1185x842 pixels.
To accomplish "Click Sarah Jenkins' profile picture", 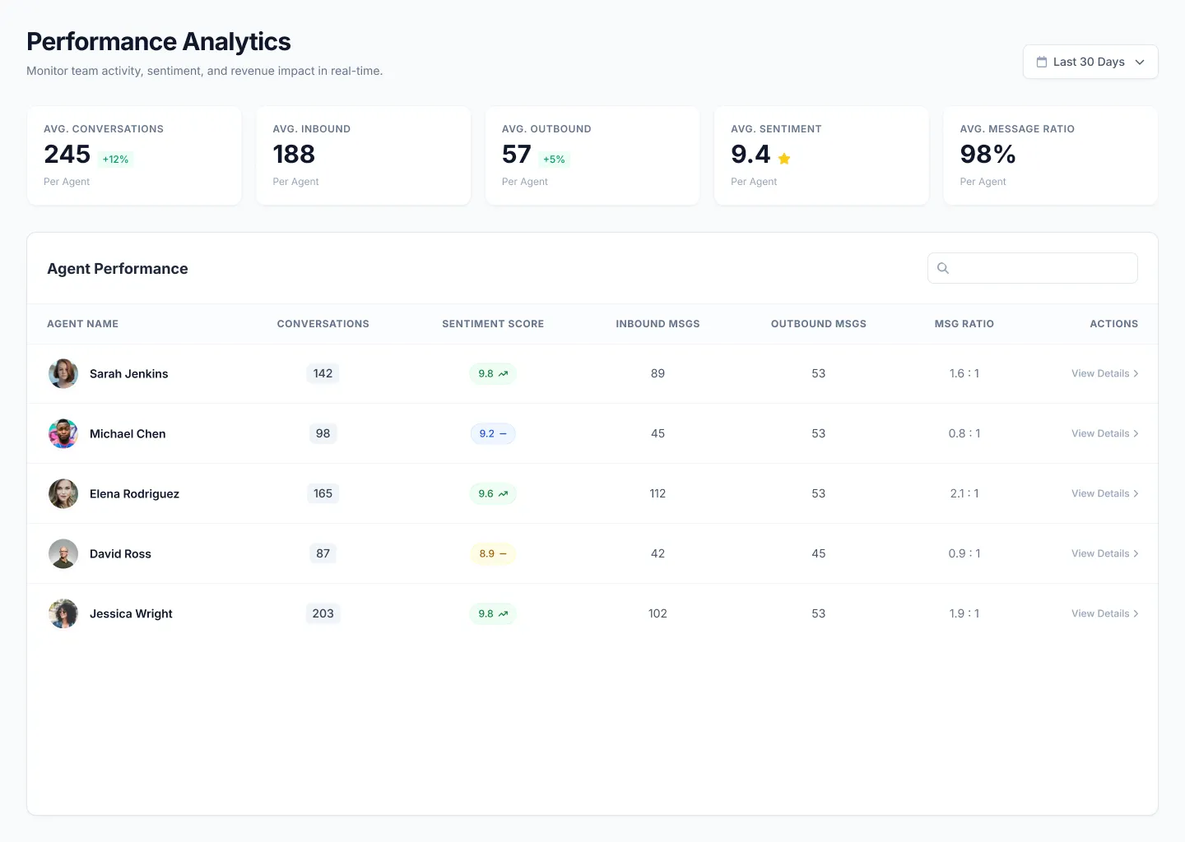I will [63, 373].
